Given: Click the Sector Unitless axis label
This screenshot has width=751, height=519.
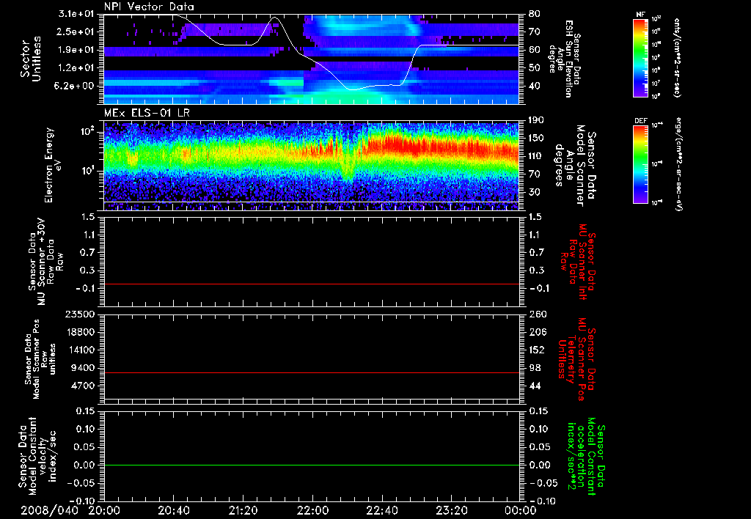Looking at the screenshot, I should (x=30, y=59).
